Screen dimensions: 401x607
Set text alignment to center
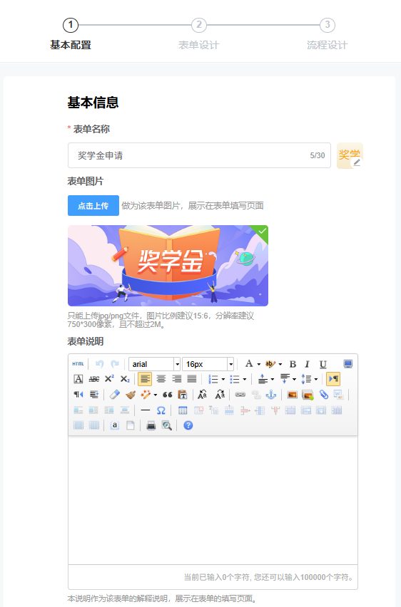[161, 379]
